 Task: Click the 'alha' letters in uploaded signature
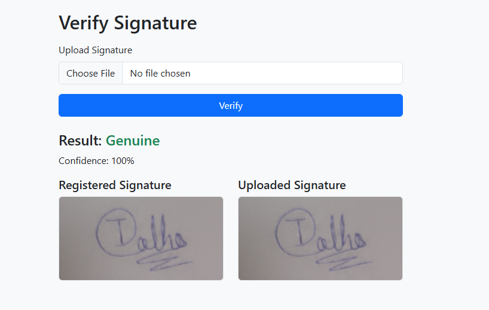point(341,235)
